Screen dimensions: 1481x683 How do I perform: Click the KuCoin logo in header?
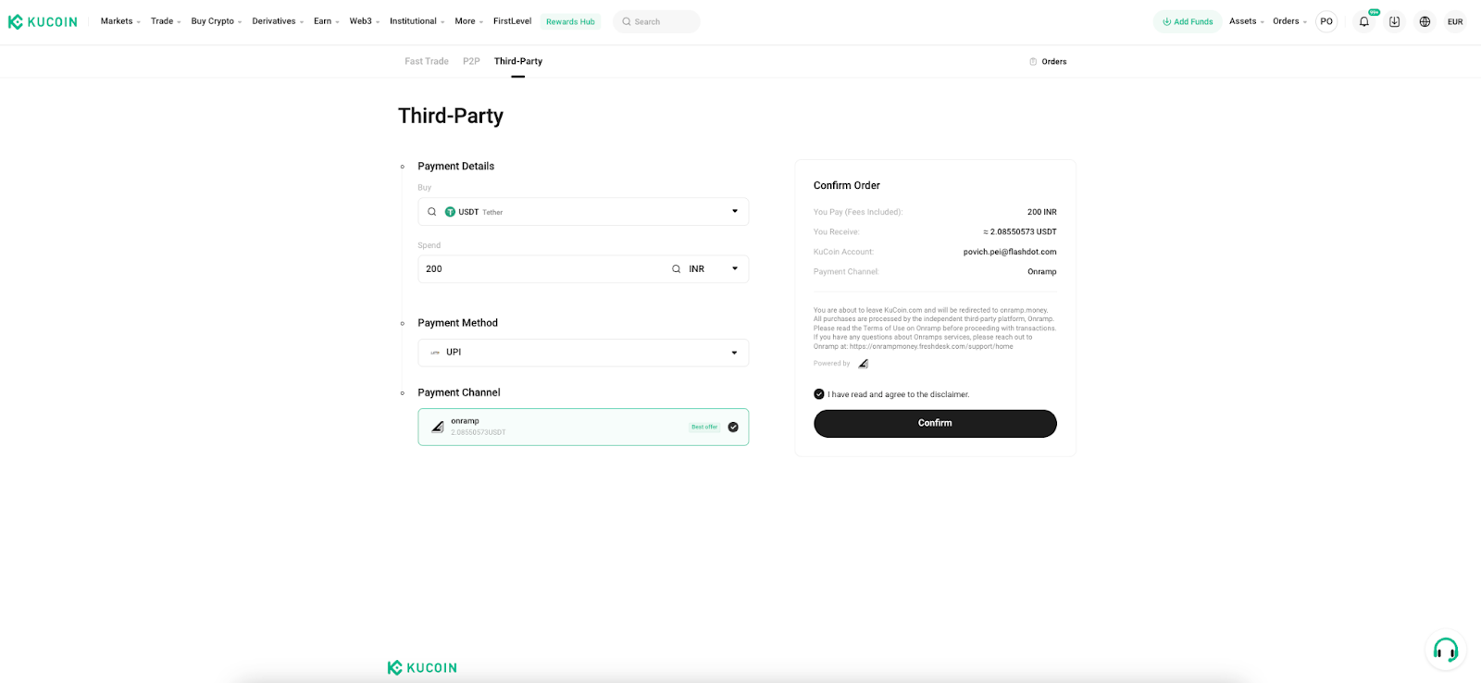pyautogui.click(x=43, y=21)
